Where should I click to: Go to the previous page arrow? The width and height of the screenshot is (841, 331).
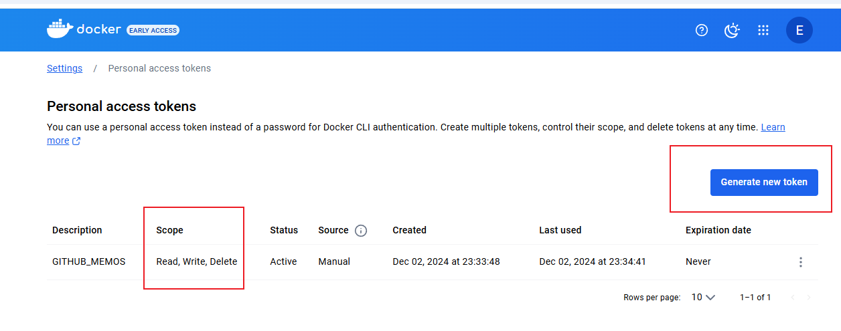pos(793,297)
